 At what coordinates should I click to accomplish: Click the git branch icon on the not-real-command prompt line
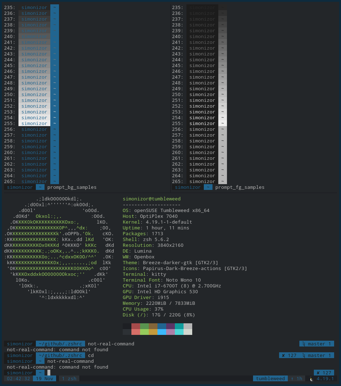(x=304, y=344)
